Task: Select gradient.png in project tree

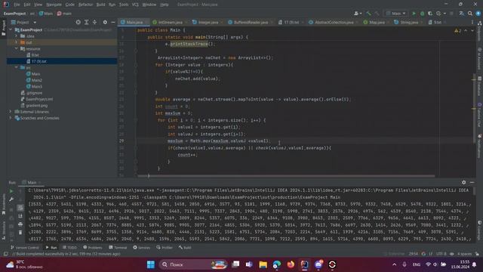Action: point(37,106)
